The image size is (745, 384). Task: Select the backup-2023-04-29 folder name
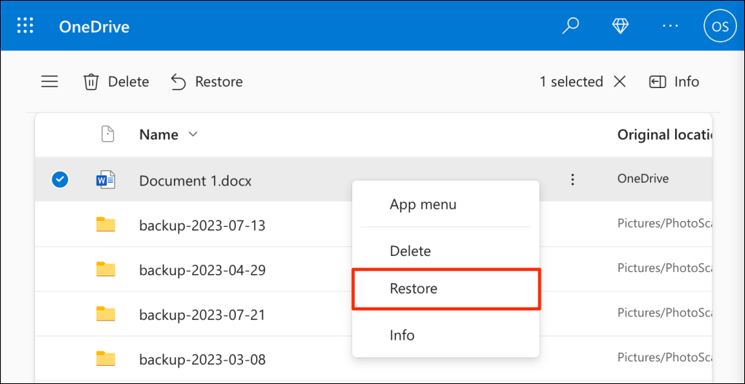[x=202, y=270]
